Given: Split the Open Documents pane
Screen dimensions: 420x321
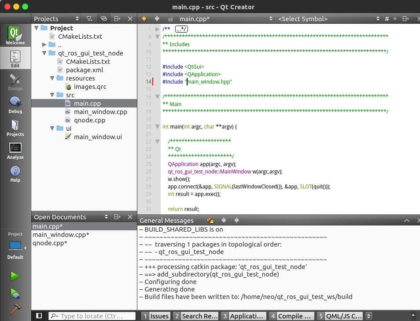Looking at the screenshot, I should point(117,217).
